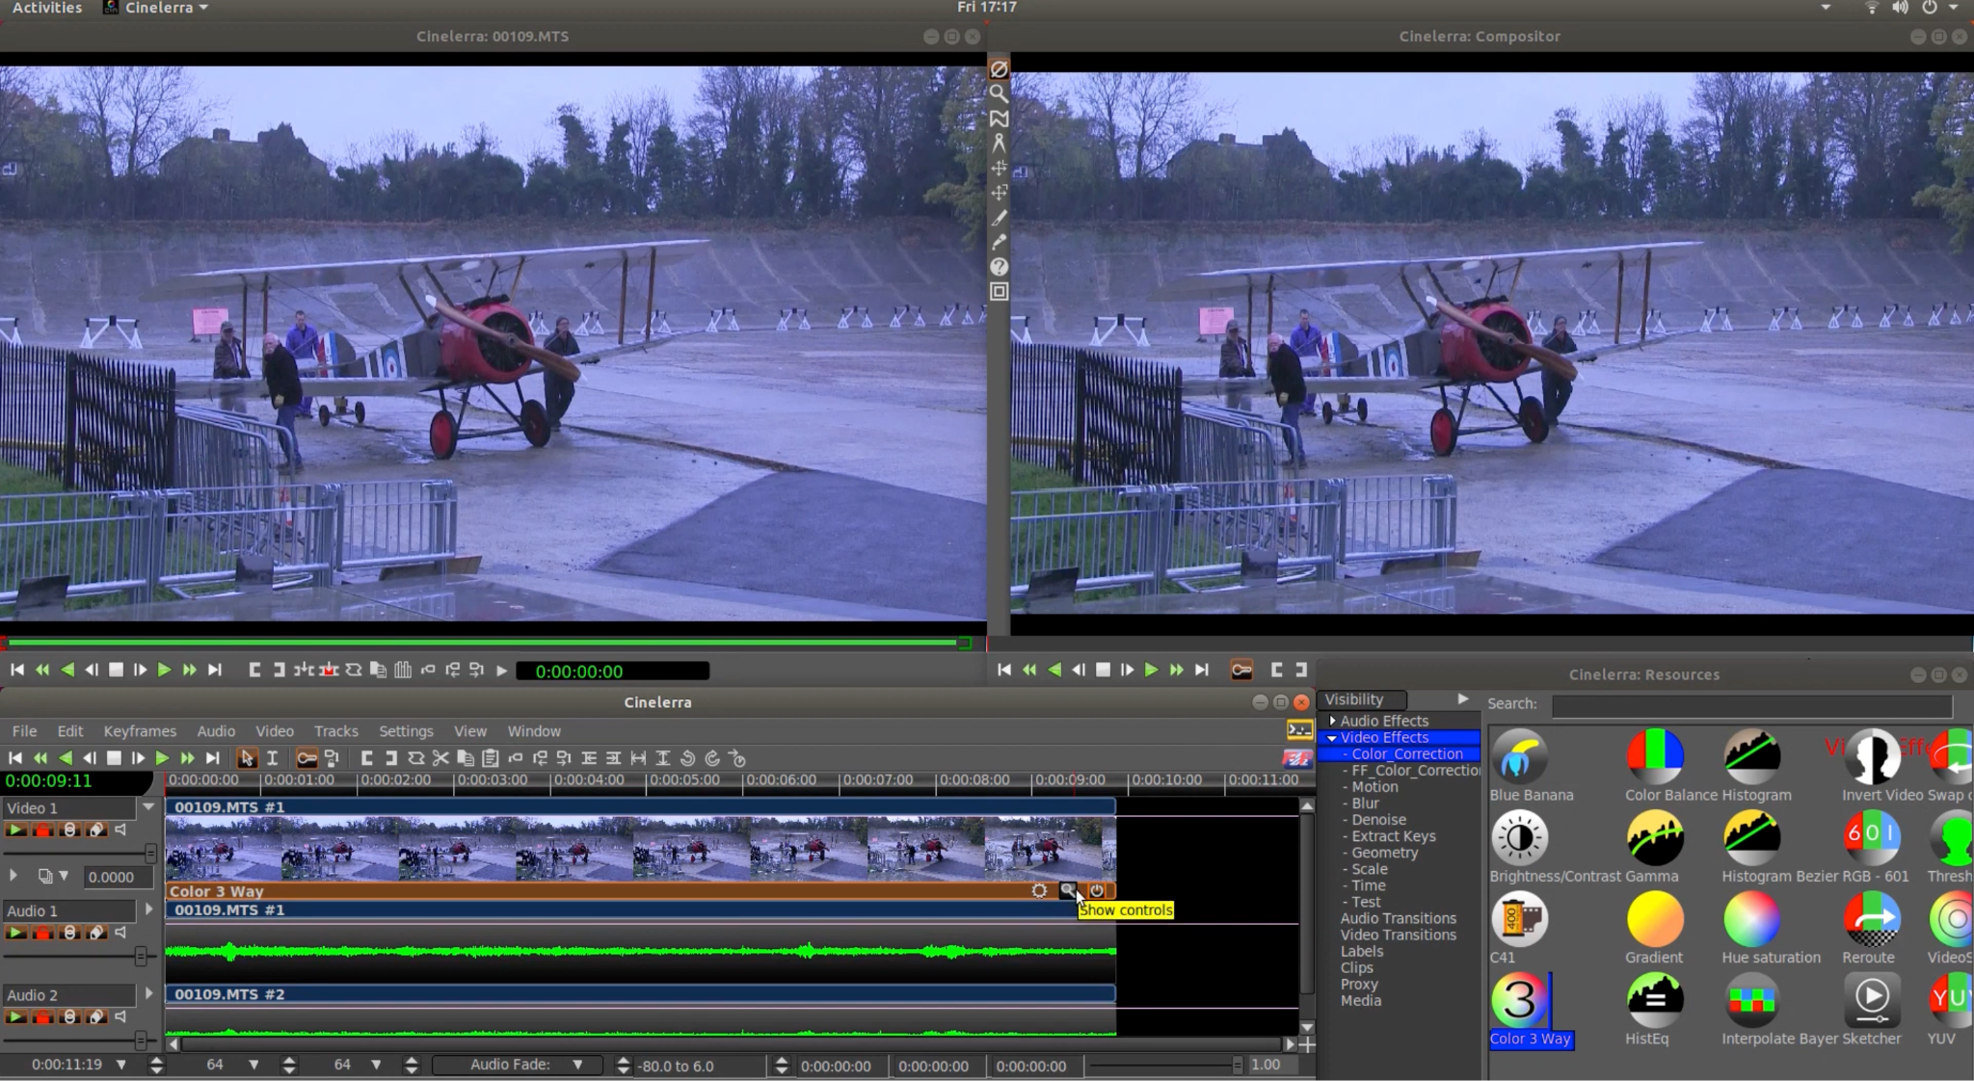Click the gear icon on Color 3 Way effect bar
The height and width of the screenshot is (1081, 1974).
[1039, 890]
